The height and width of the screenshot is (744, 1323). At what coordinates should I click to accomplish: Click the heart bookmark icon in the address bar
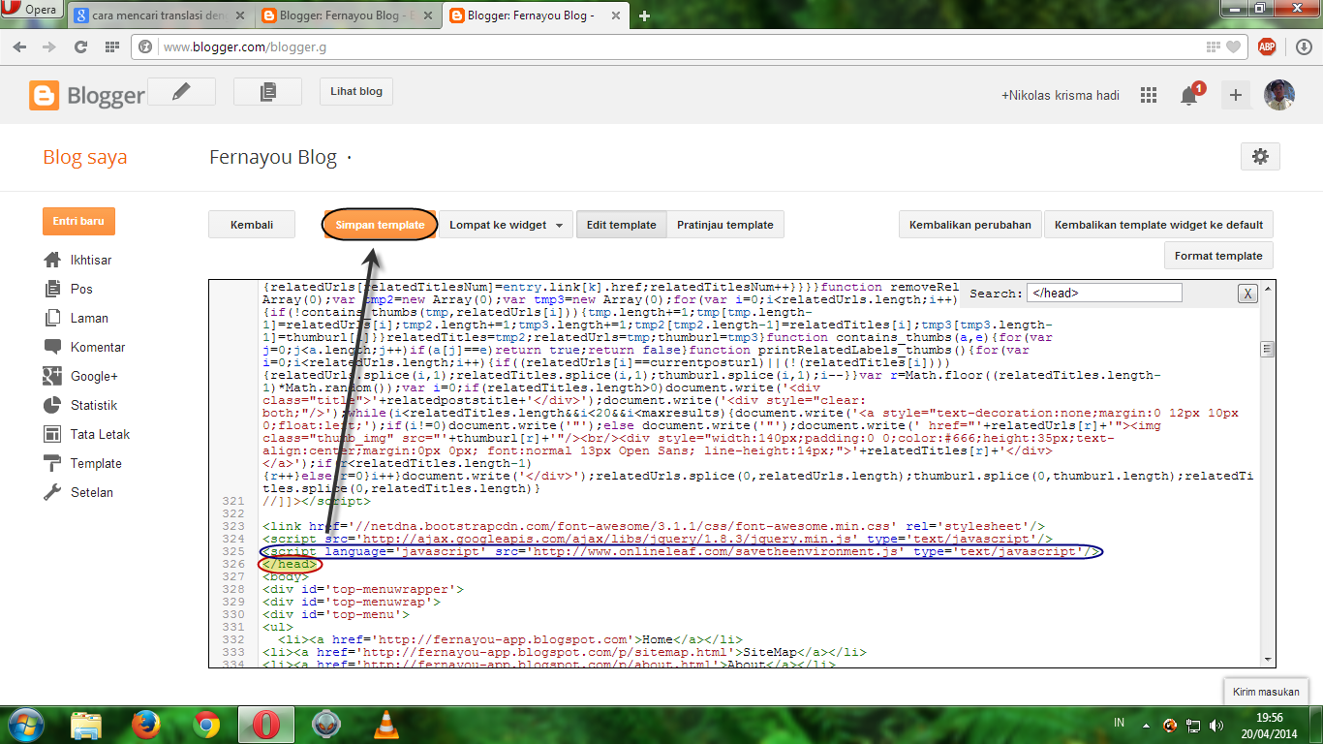click(x=1233, y=46)
